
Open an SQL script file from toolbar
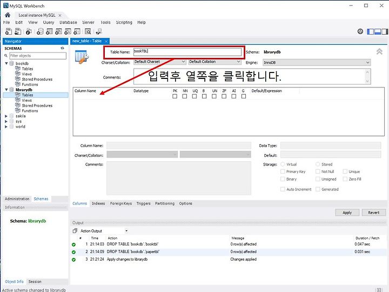click(x=18, y=31)
